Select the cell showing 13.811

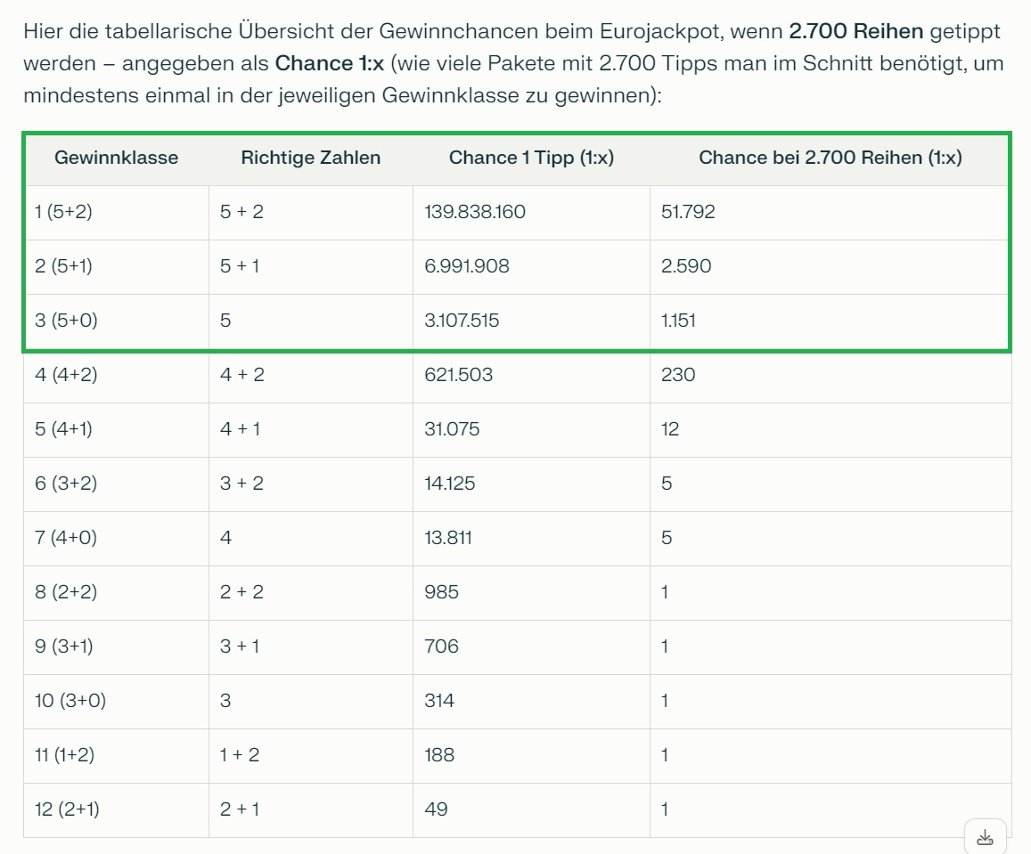point(448,538)
